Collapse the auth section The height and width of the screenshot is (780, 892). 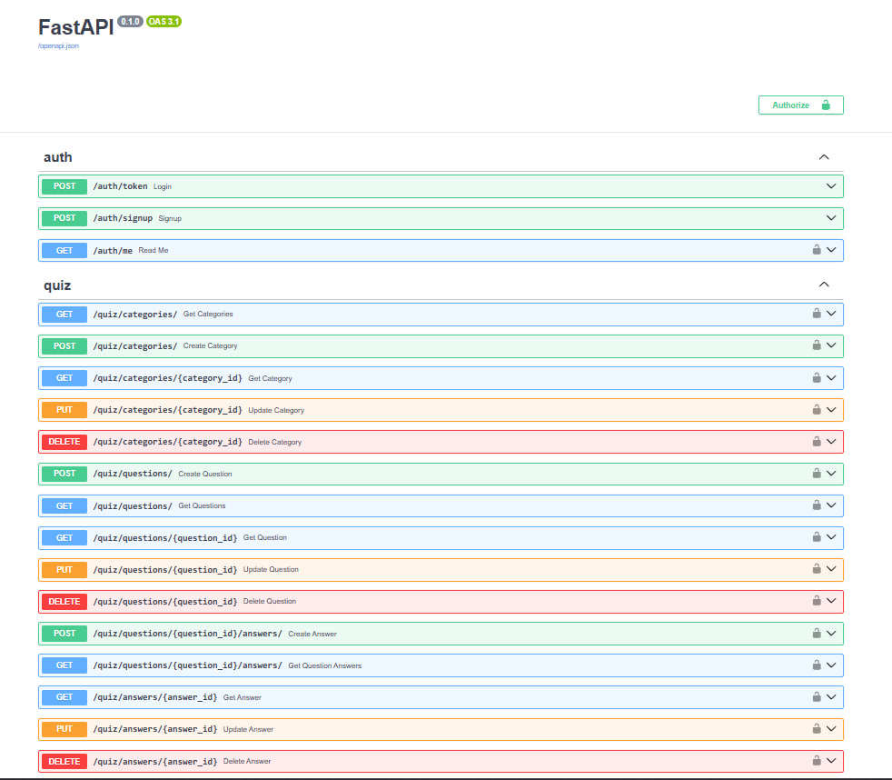point(824,157)
